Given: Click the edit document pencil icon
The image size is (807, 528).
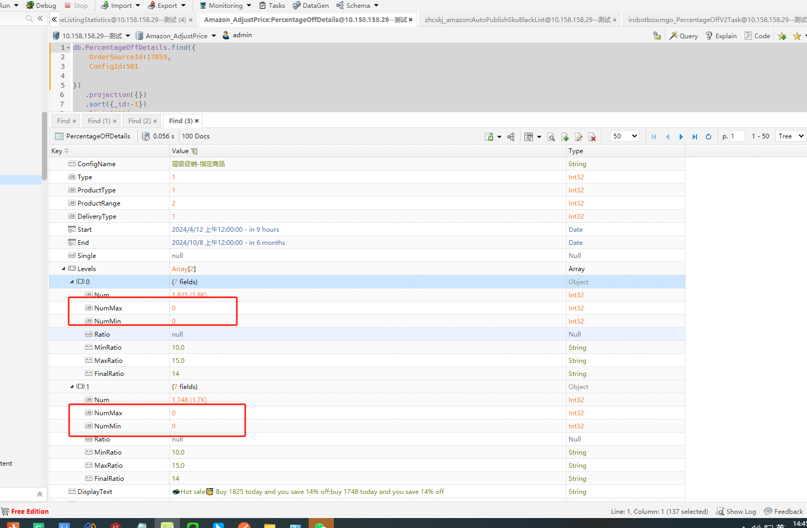Looking at the screenshot, I should pos(579,136).
